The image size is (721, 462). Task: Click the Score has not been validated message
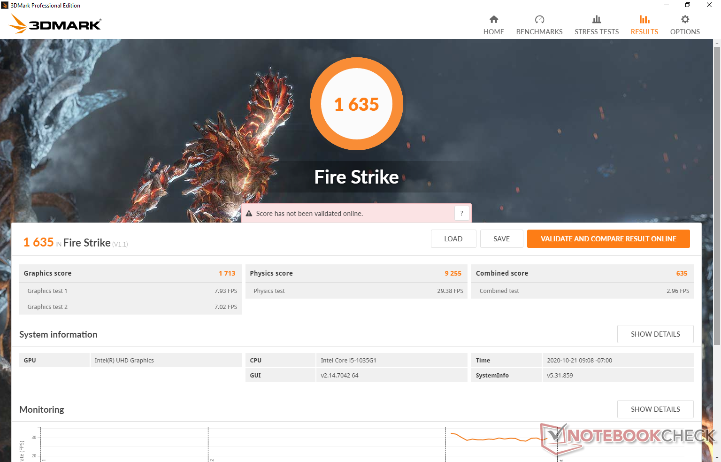click(x=309, y=214)
